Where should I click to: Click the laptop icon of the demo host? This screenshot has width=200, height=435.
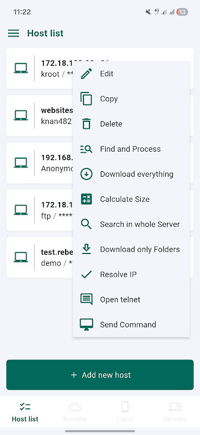click(21, 257)
